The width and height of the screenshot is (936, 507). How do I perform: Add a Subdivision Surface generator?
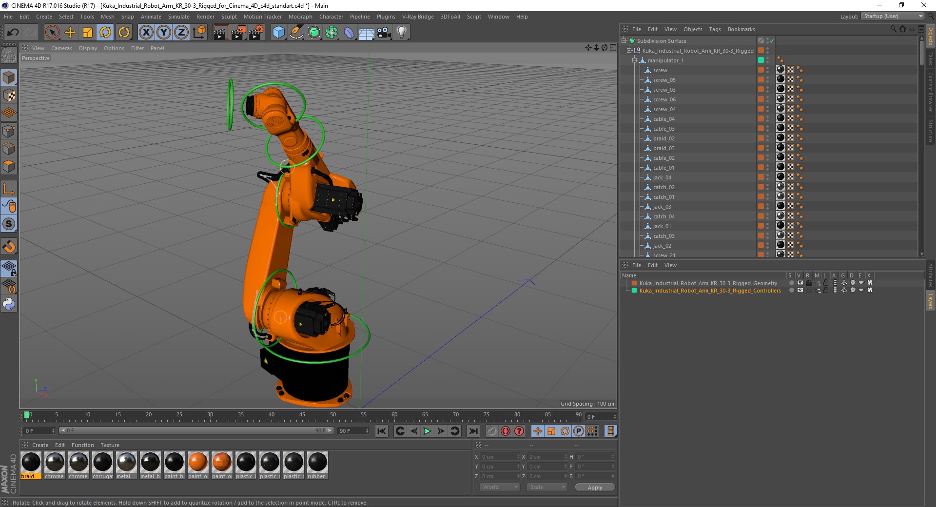tap(314, 33)
